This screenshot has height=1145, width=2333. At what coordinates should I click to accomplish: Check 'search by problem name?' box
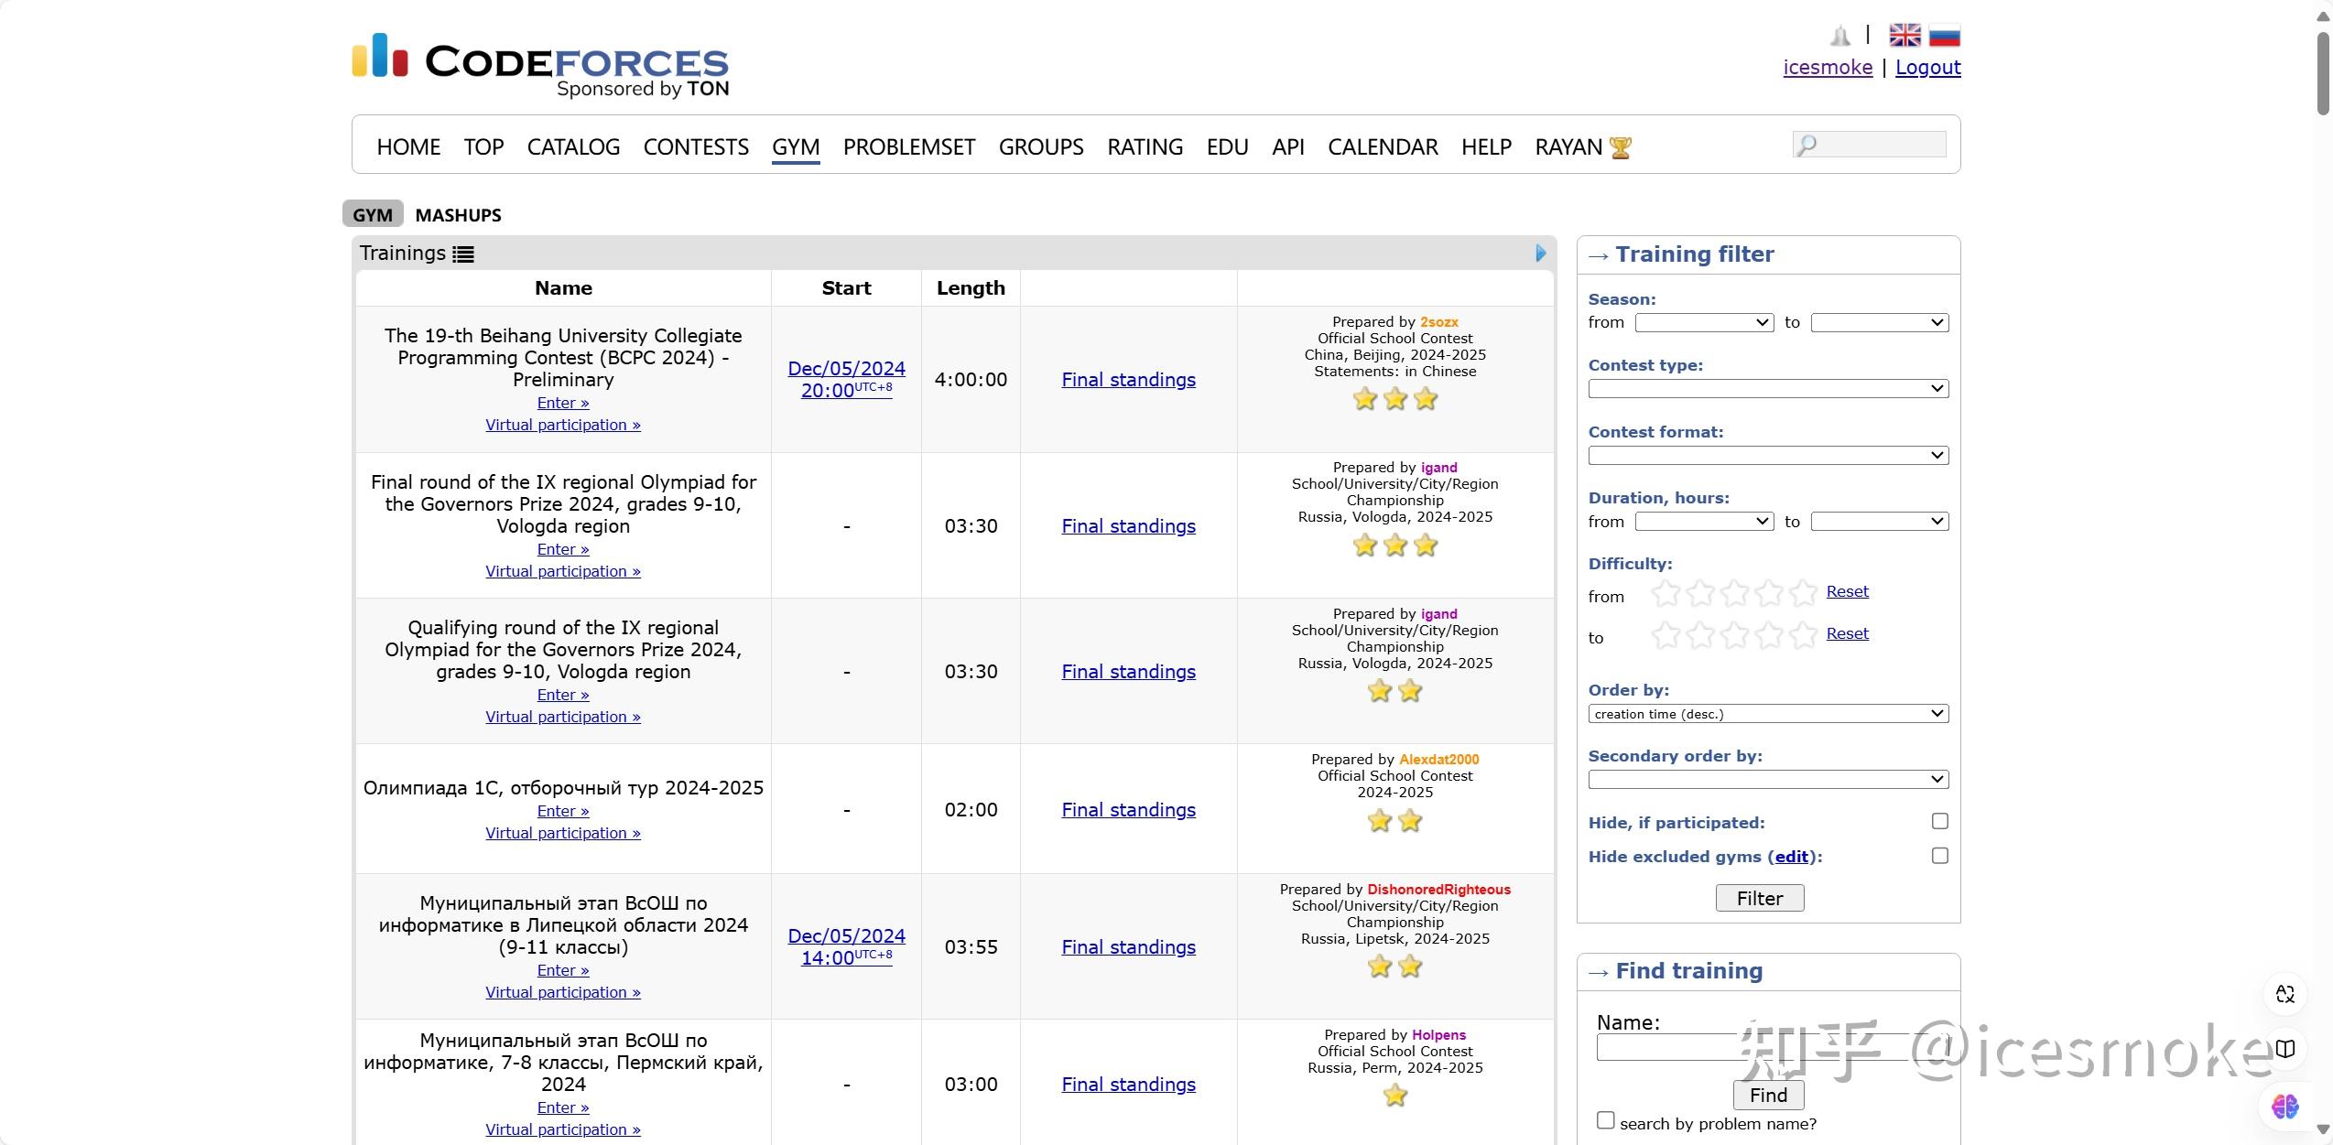(x=1605, y=1120)
